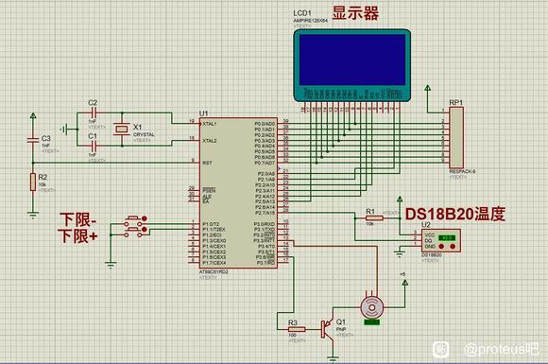The width and height of the screenshot is (548, 364).
Task: Select the X1 crystal oscillator symbol
Action: click(x=122, y=129)
